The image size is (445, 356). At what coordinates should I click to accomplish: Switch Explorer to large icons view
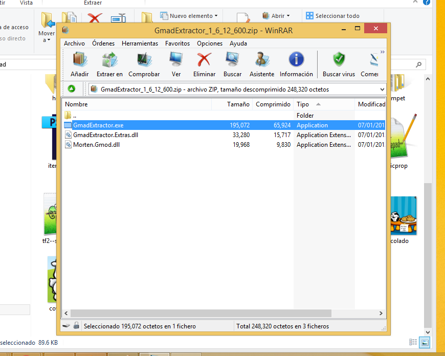pyautogui.click(x=425, y=342)
